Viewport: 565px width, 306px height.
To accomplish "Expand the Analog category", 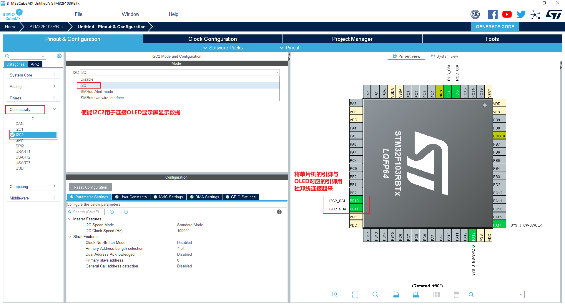I will point(33,87).
